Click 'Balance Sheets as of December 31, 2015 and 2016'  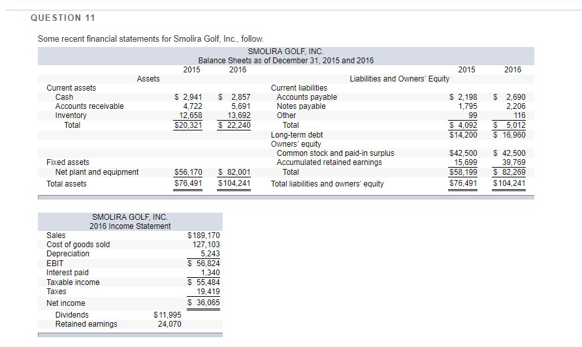point(286,61)
